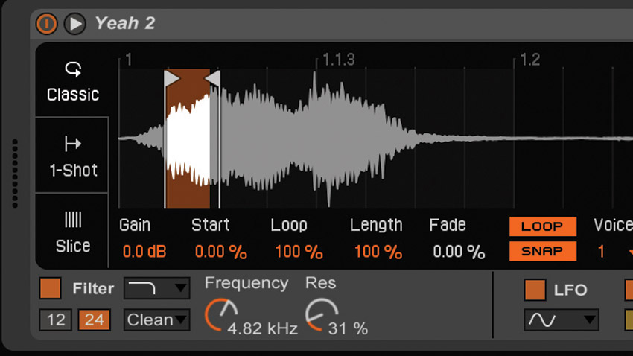The height and width of the screenshot is (356, 633).
Task: Adjust the filter Res knob
Action: [321, 315]
